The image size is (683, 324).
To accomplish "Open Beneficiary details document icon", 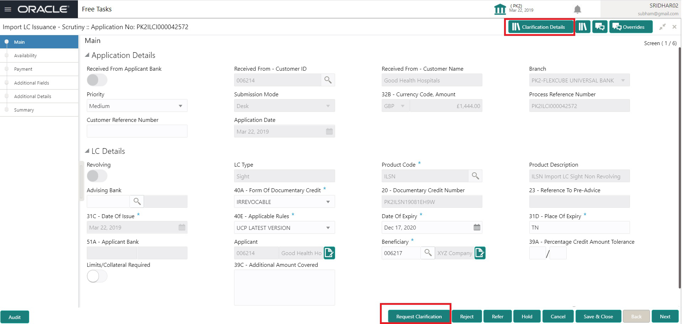I will coord(480,253).
